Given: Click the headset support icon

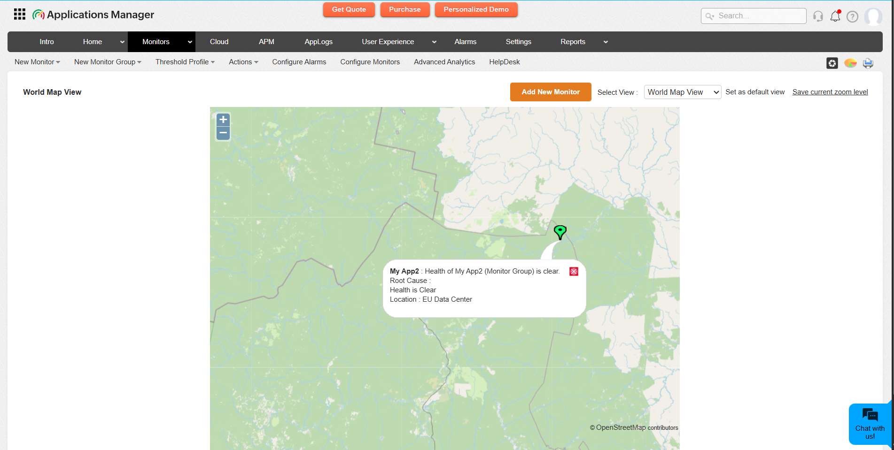Looking at the screenshot, I should (x=818, y=16).
